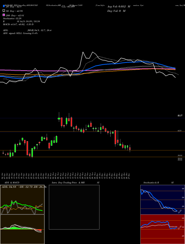The width and height of the screenshot is (185, 244).
Task: Select the "200 Day = 42.81" label
Action: click(x=15, y=16)
